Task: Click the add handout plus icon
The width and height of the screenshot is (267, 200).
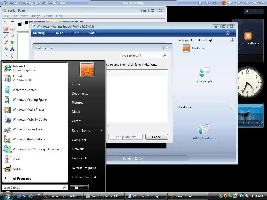Action: (x=232, y=107)
